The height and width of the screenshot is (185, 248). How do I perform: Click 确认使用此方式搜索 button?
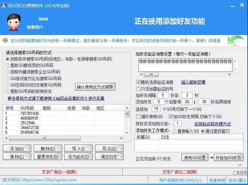click(x=95, y=87)
